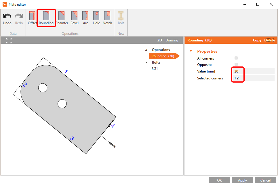
Task: Select the Arc operation tool
Action: (x=85, y=18)
